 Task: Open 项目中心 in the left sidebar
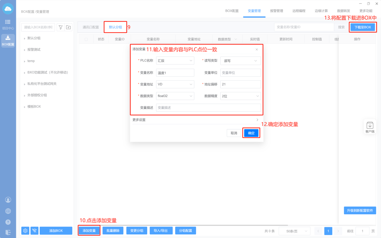8,25
